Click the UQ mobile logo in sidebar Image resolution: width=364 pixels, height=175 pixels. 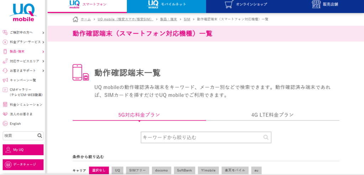point(23,12)
